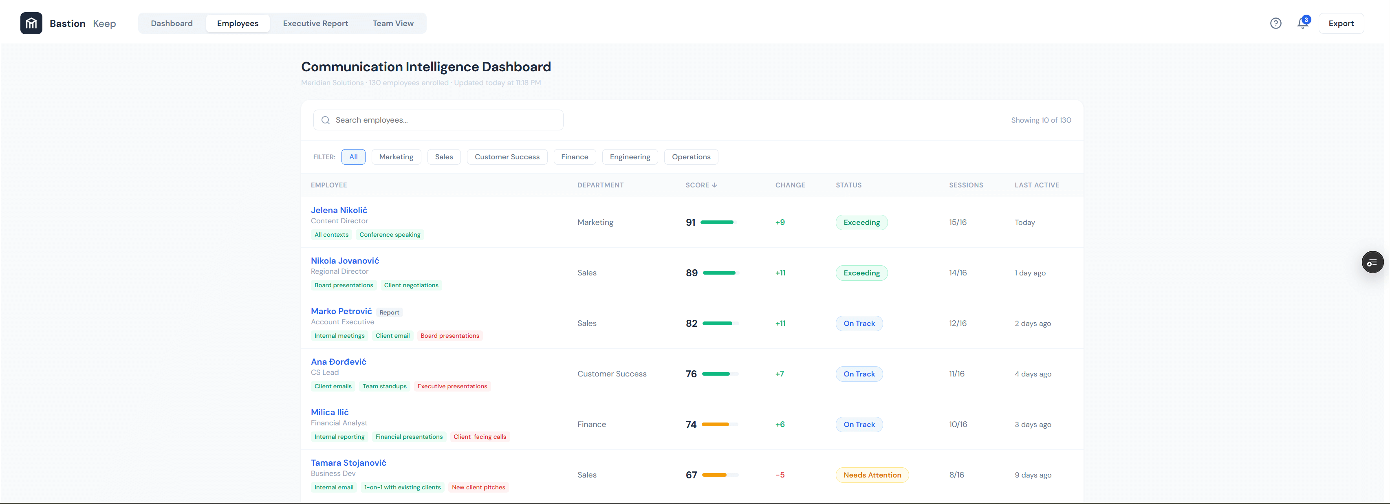1390x504 pixels.
Task: Click the Bastion Keep logo icon
Action: click(31, 23)
